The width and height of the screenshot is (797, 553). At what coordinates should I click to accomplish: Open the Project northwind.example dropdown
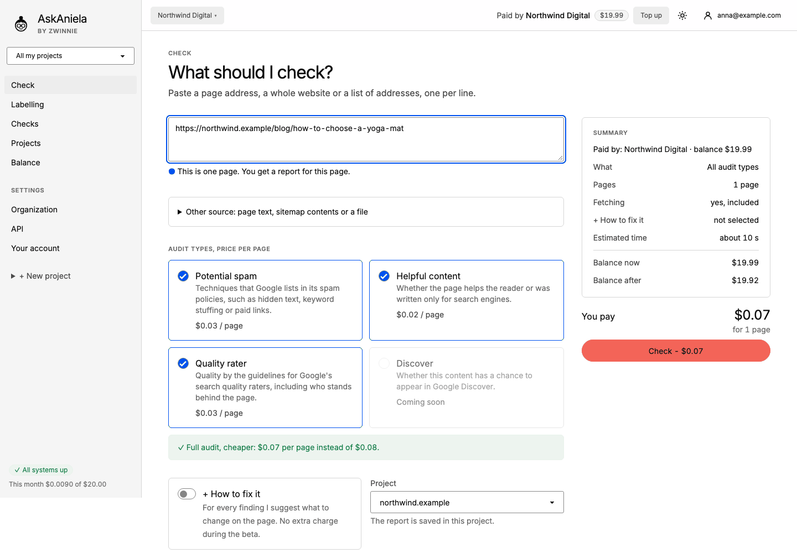click(467, 502)
